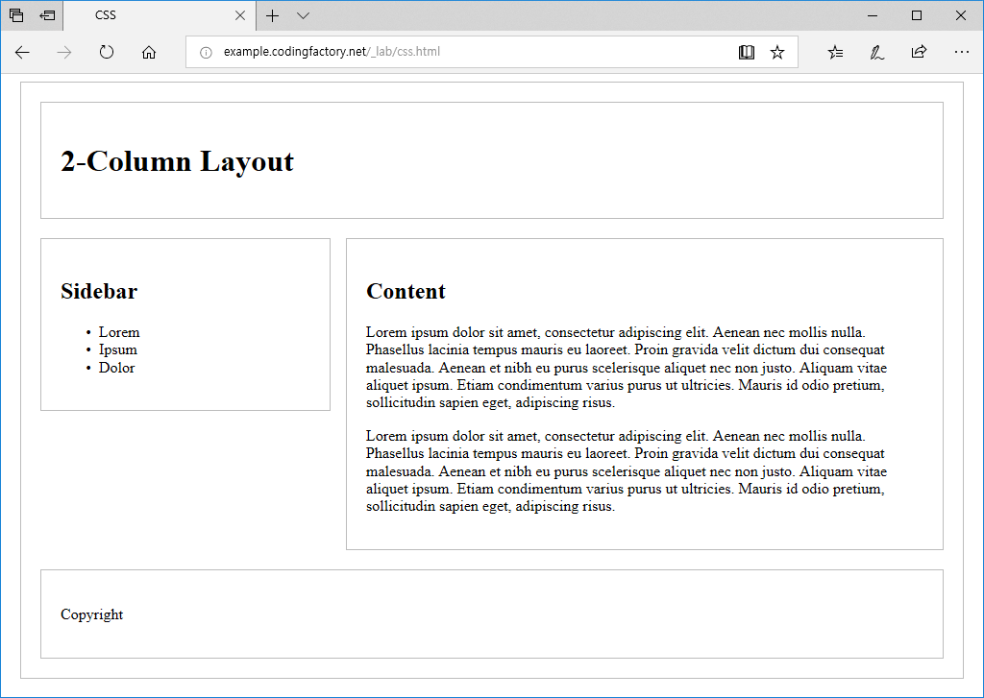This screenshot has width=984, height=698.
Task: Go back to previous page
Action: pos(23,52)
